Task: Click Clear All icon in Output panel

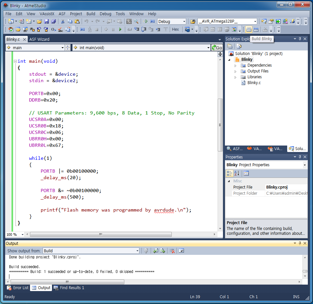Action: coord(172,251)
